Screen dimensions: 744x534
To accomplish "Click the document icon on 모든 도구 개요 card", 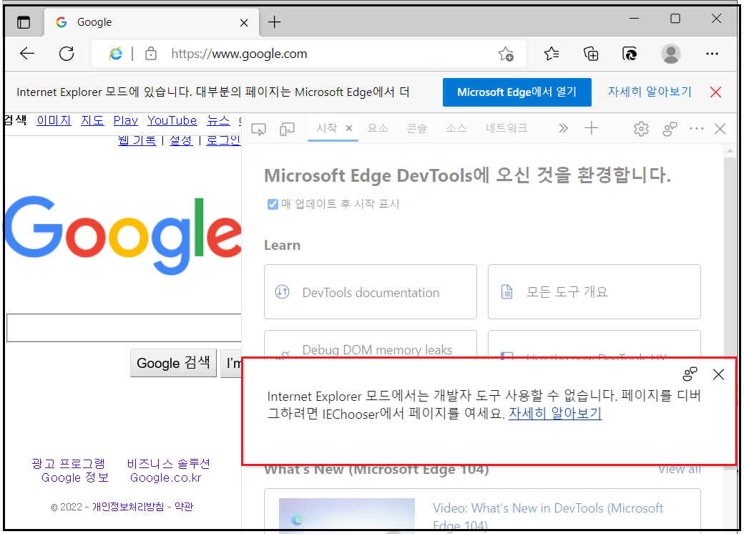I will (x=506, y=291).
